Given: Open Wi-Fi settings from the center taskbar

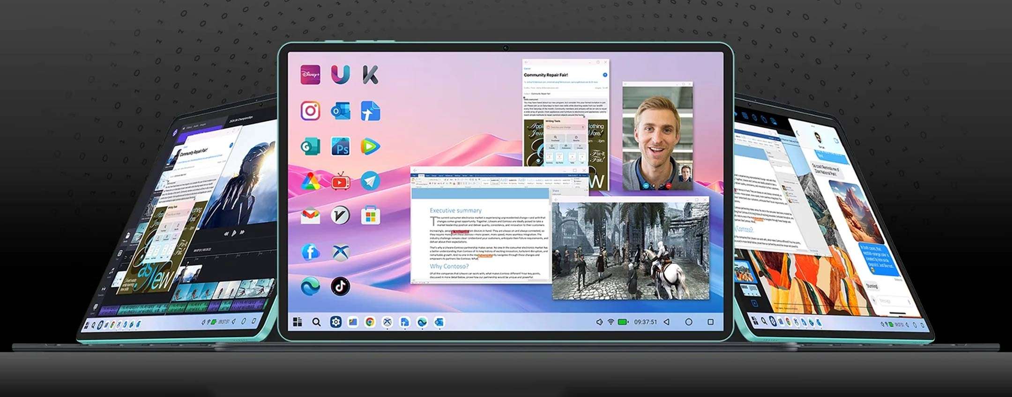Looking at the screenshot, I should point(611,322).
